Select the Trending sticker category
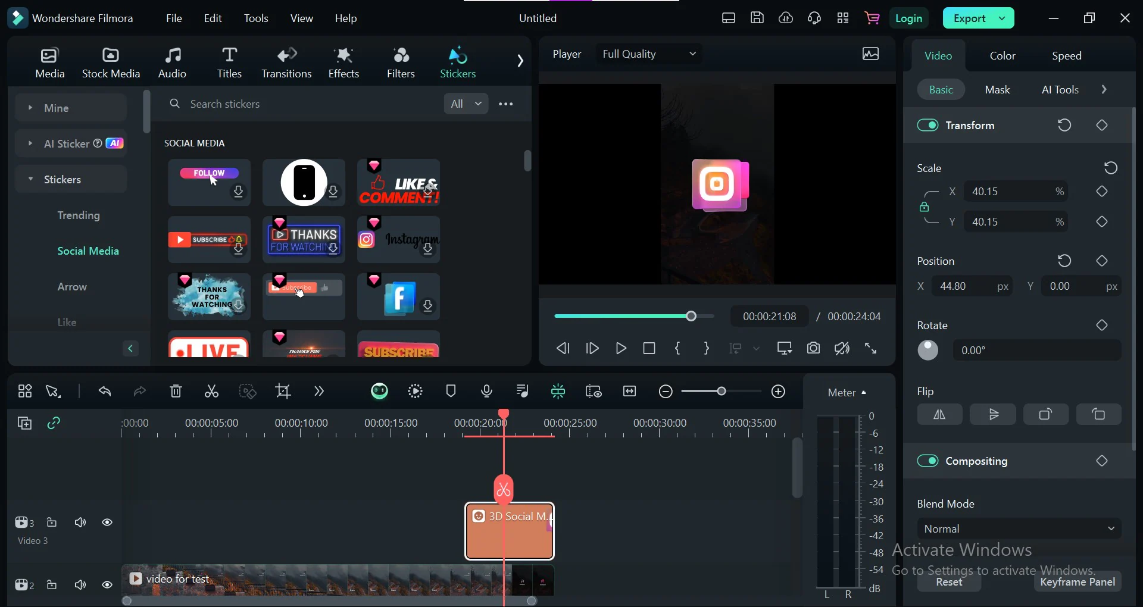Viewport: 1143px width, 607px height. (79, 215)
